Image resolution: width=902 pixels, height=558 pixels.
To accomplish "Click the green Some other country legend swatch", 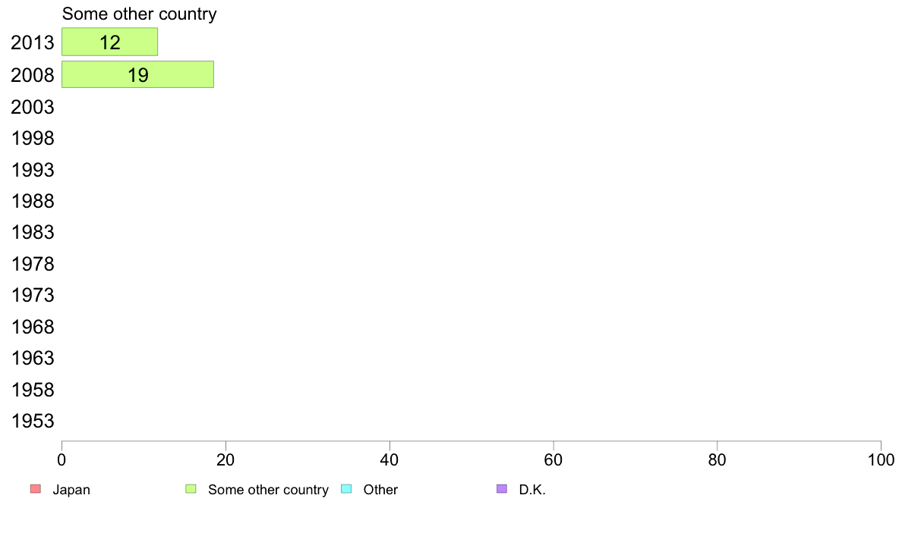I will (x=191, y=489).
